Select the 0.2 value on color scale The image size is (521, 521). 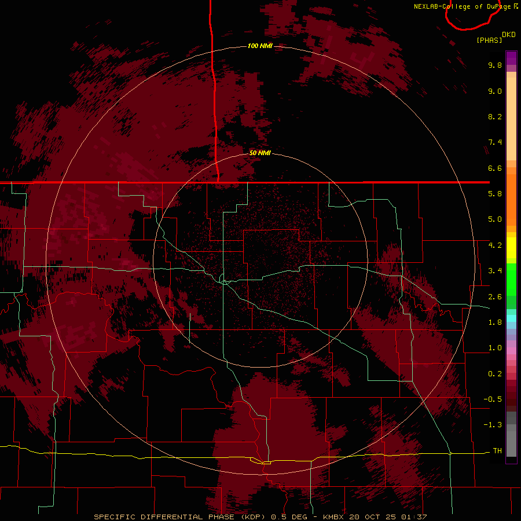(495, 374)
